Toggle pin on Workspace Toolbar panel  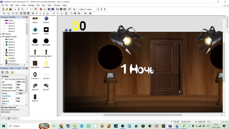24,17
